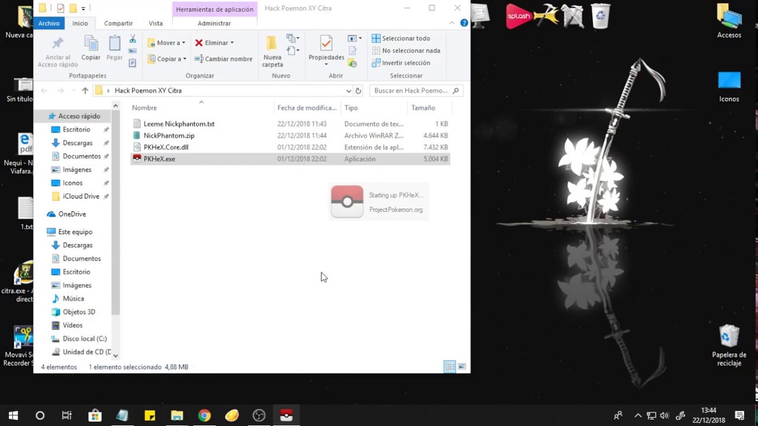Open Acceso rápido in the sidebar
This screenshot has height=426, width=758.
coord(79,116)
